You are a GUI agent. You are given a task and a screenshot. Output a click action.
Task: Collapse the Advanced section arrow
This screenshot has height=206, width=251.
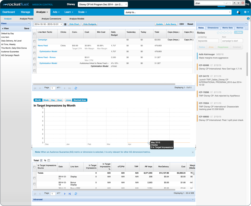coord(193,200)
